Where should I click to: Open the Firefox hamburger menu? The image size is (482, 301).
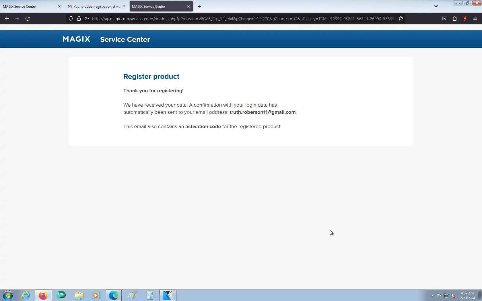(475, 18)
